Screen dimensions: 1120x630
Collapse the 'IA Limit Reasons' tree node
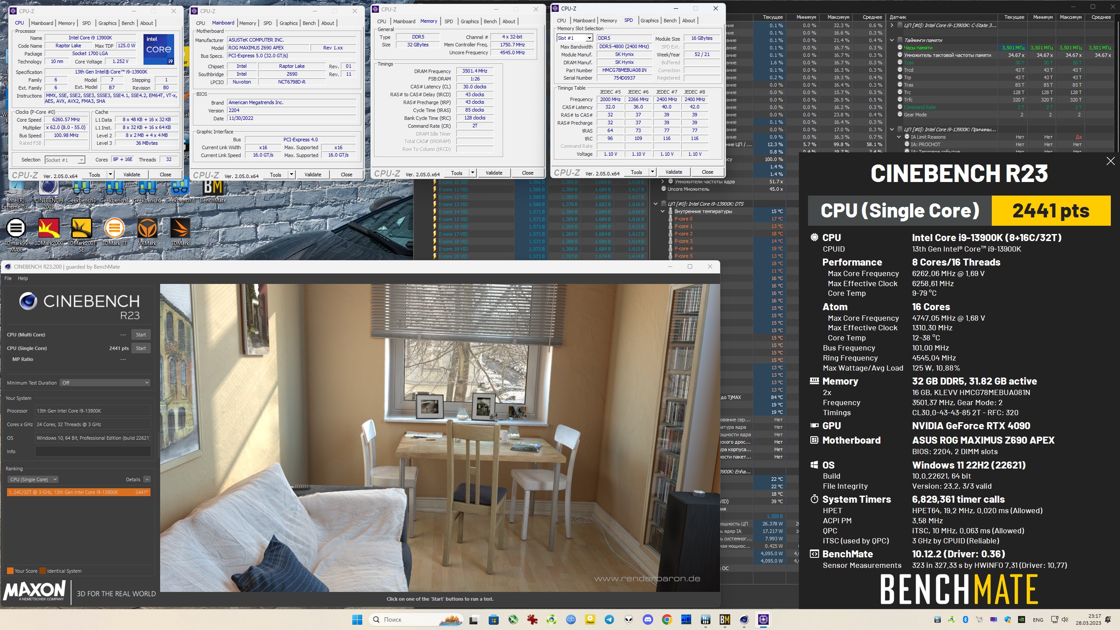(899, 137)
